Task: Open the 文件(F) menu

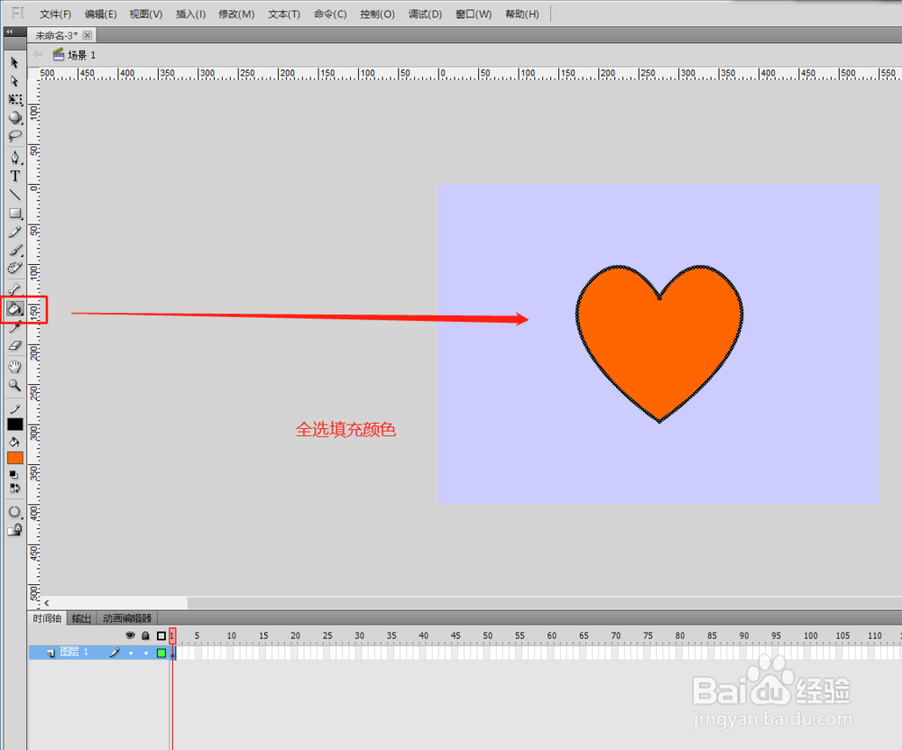Action: coord(55,14)
